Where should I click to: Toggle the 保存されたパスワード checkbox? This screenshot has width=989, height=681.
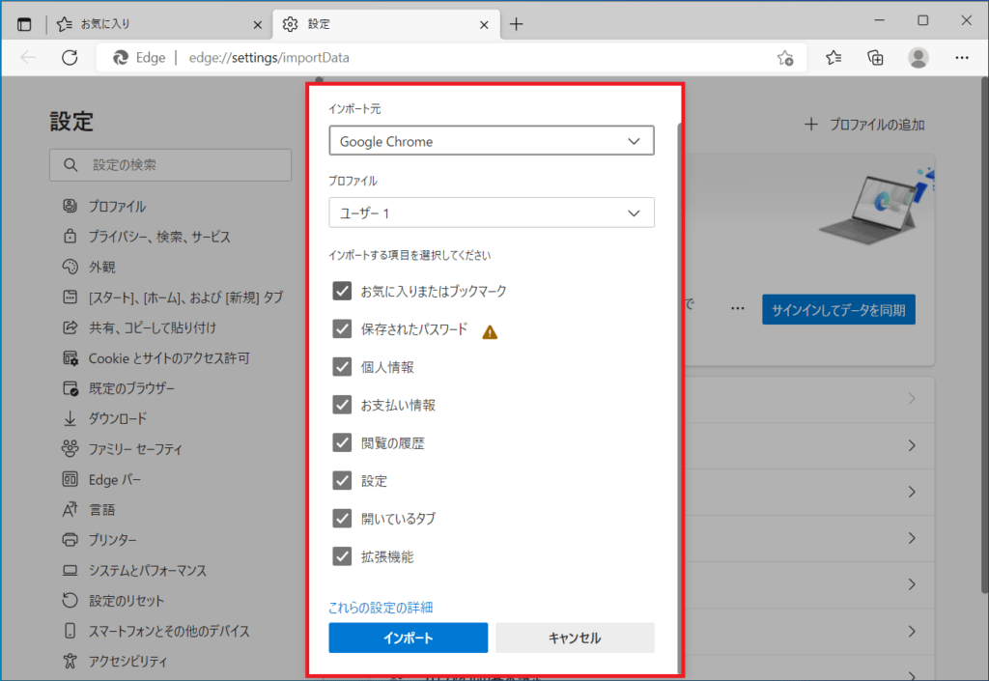(x=342, y=329)
